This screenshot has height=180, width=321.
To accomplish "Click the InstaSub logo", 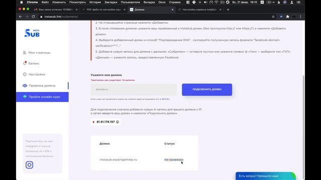I will 32,33.
